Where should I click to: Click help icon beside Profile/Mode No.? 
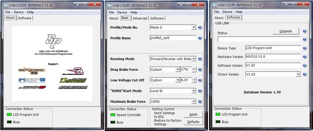[200, 28]
